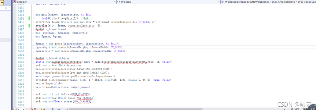Image resolution: width=316 pixels, height=110 pixels.
Task: Open the WelsEncoderEncodeExt member dropdown
Action: coord(268,2)
